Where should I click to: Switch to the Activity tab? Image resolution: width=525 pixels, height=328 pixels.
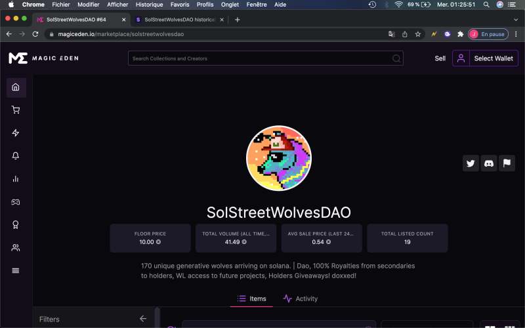(x=301, y=298)
